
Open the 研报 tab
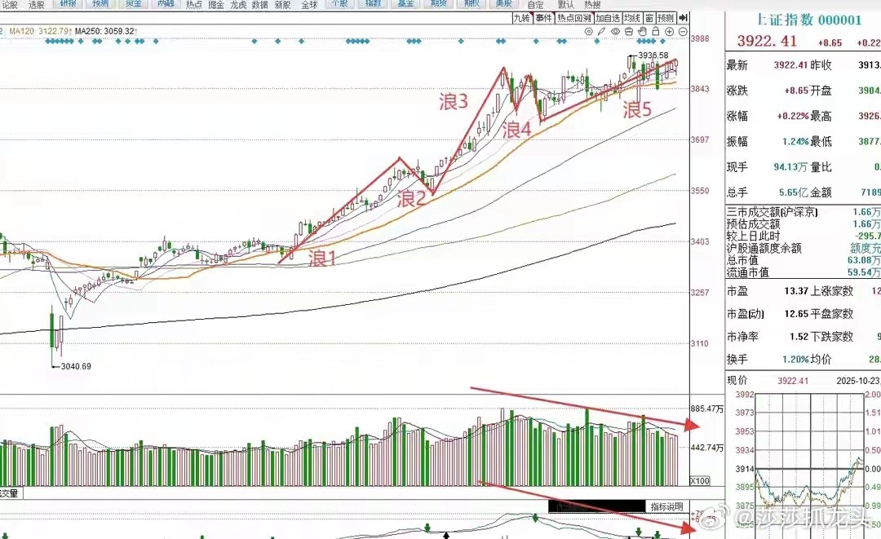(x=69, y=3)
